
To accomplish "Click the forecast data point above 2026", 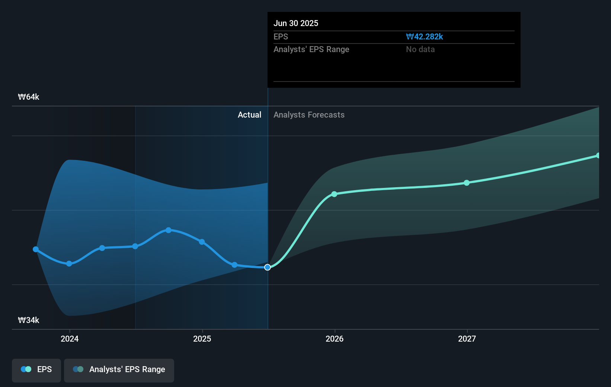I will [334, 194].
